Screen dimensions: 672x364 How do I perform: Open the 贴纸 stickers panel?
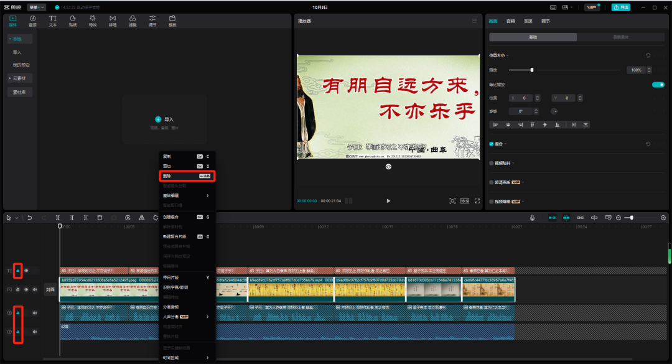click(x=72, y=21)
